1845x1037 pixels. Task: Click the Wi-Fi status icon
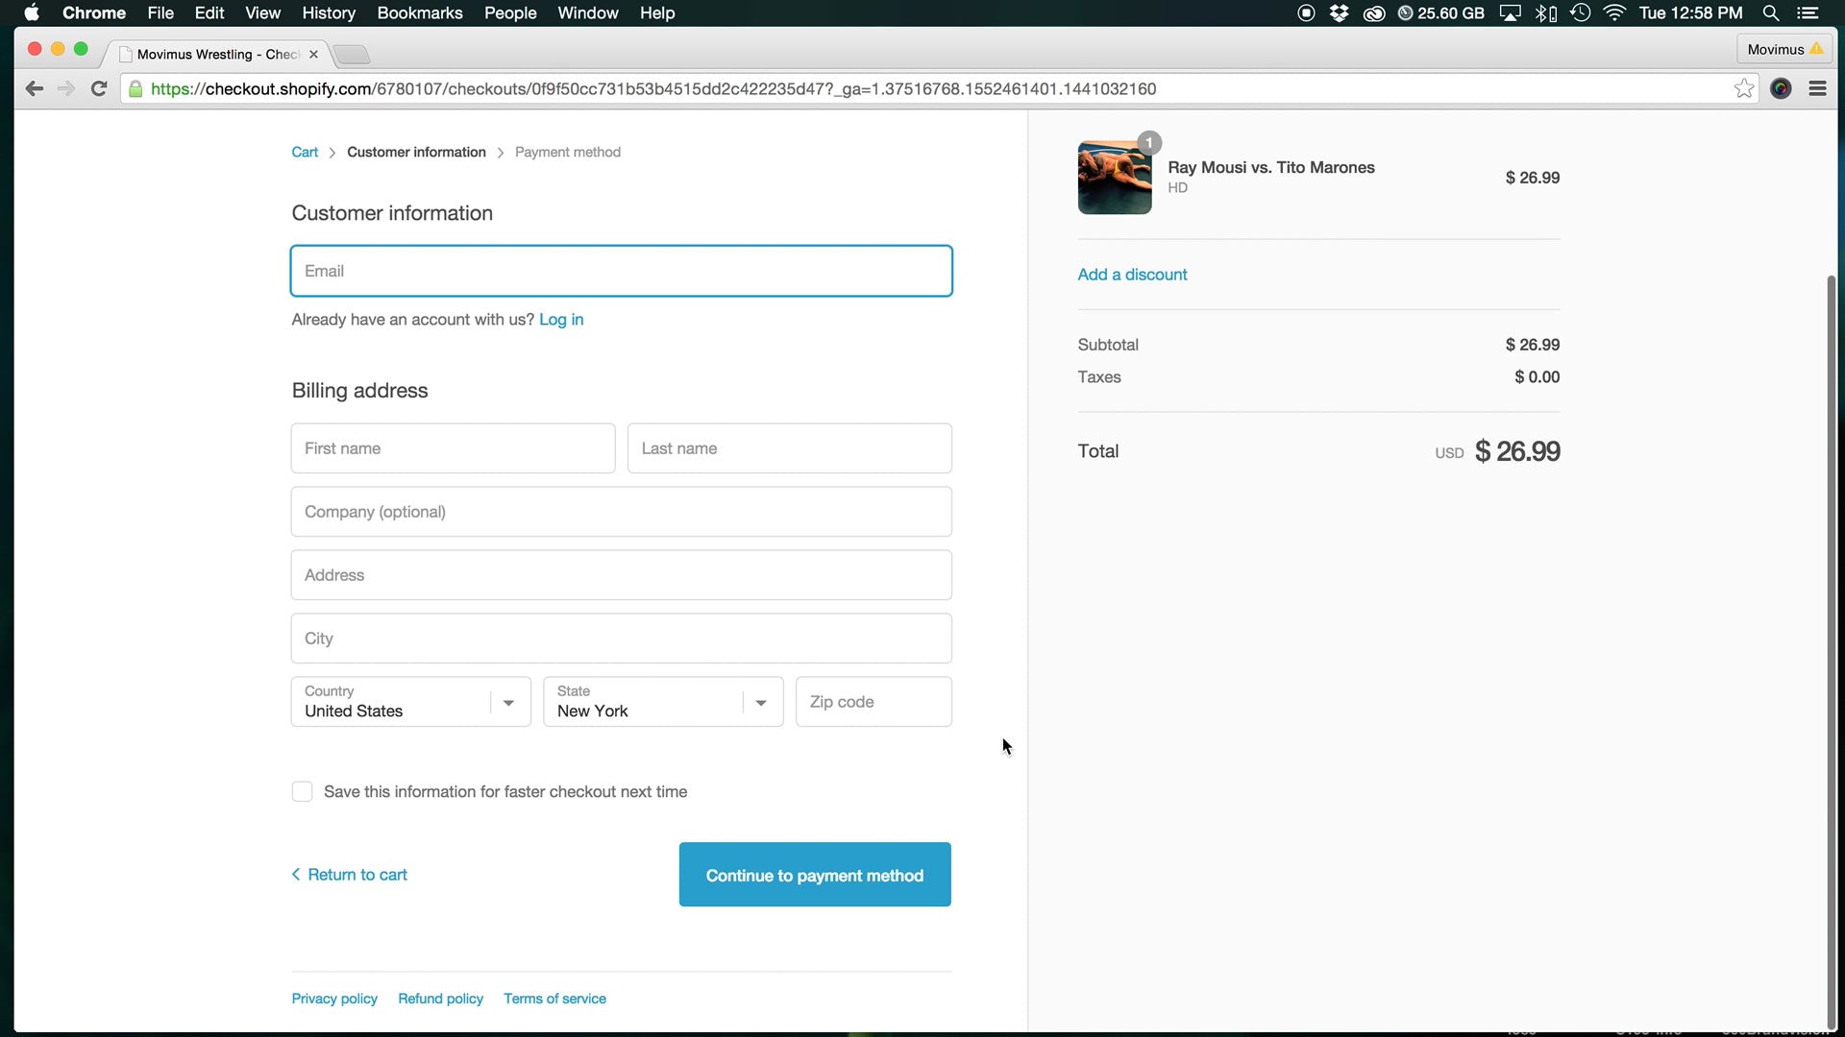(1614, 12)
